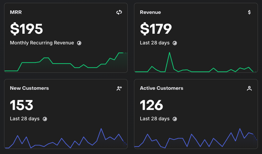
Task: Click the clock icon in the Active Customers card
Action: click(x=175, y=119)
